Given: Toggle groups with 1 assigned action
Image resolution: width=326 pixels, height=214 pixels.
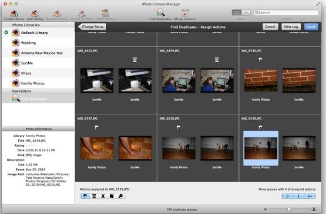Looking at the screenshot, I should point(298,196).
